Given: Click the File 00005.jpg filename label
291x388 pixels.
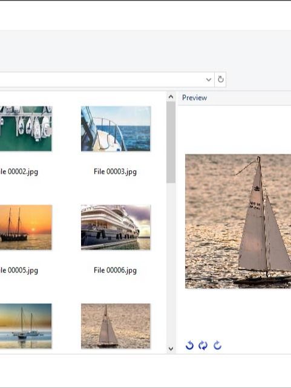Looking at the screenshot, I should [x=19, y=270].
